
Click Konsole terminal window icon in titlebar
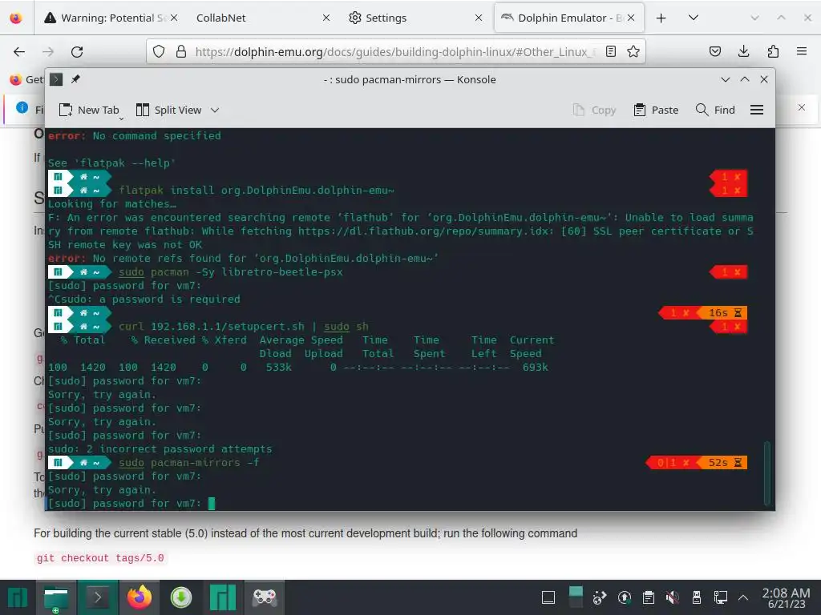(56, 79)
